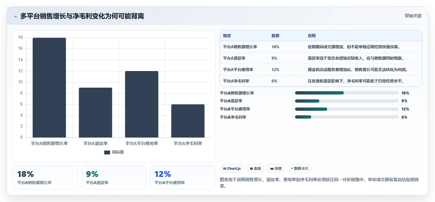Click the 说明 table column header
The width and height of the screenshot is (435, 202).
pos(312,36)
